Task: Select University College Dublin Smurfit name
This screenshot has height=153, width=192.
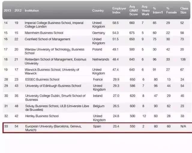Action: pos(55,98)
